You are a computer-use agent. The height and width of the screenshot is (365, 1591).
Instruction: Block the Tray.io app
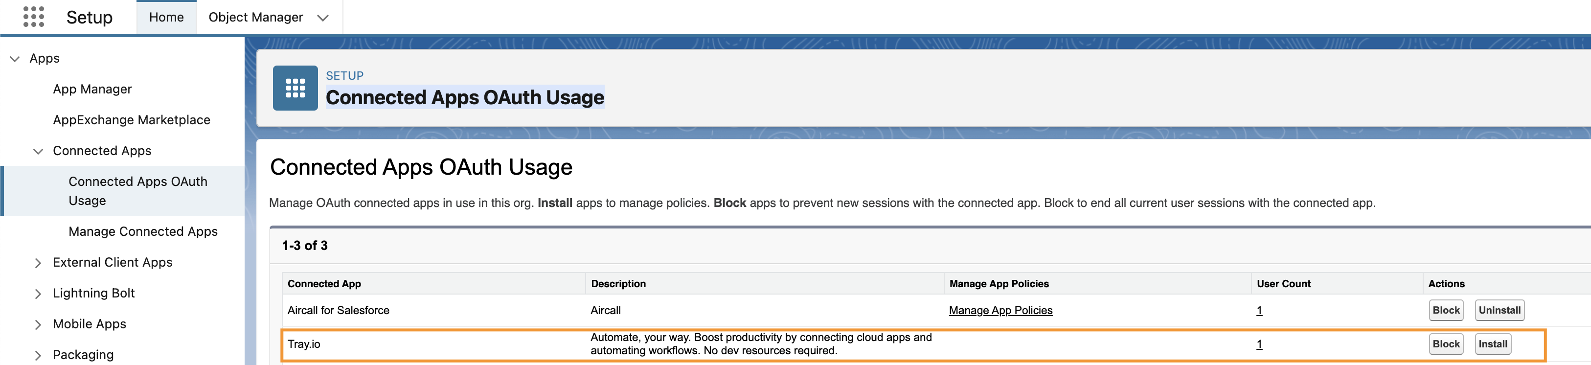pos(1446,344)
